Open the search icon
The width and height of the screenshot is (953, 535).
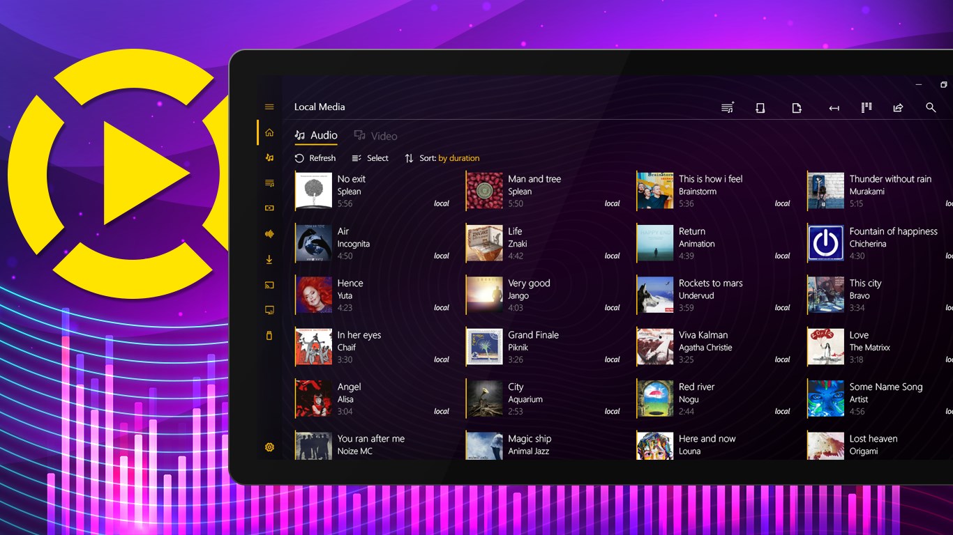click(931, 107)
